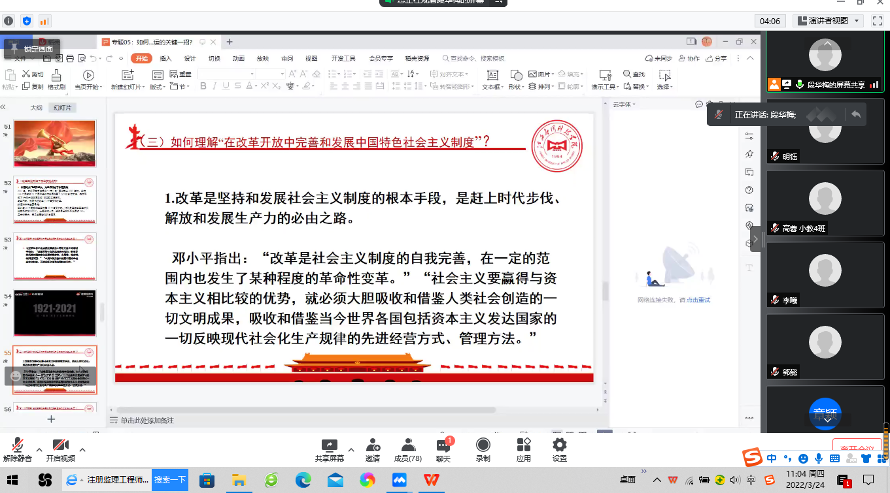The image size is (890, 493).
Task: Select slide 51 thumbnail
Action: (55, 144)
